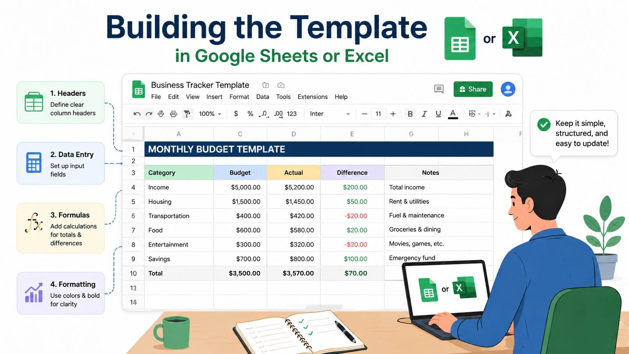629x354 pixels.
Task: Click the Transportation cell
Action: point(179,216)
